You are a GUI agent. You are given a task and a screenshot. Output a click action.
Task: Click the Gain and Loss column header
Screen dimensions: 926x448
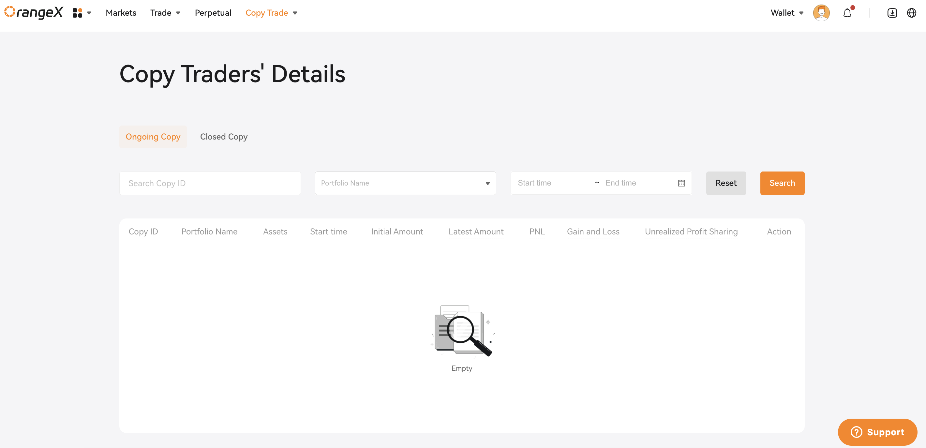tap(593, 231)
